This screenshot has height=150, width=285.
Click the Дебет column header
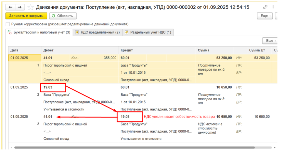click(48, 50)
